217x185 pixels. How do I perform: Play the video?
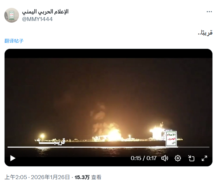[x=13, y=158]
